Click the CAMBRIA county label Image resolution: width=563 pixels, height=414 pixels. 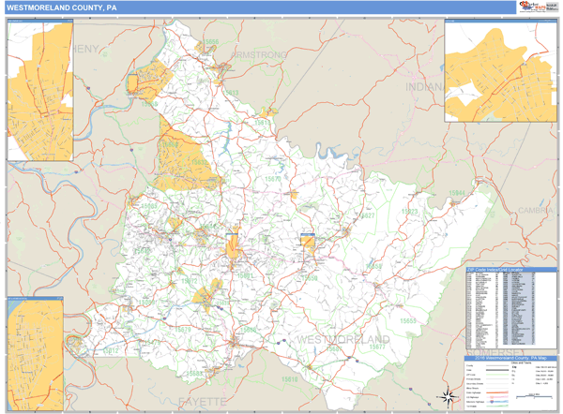pos(536,211)
